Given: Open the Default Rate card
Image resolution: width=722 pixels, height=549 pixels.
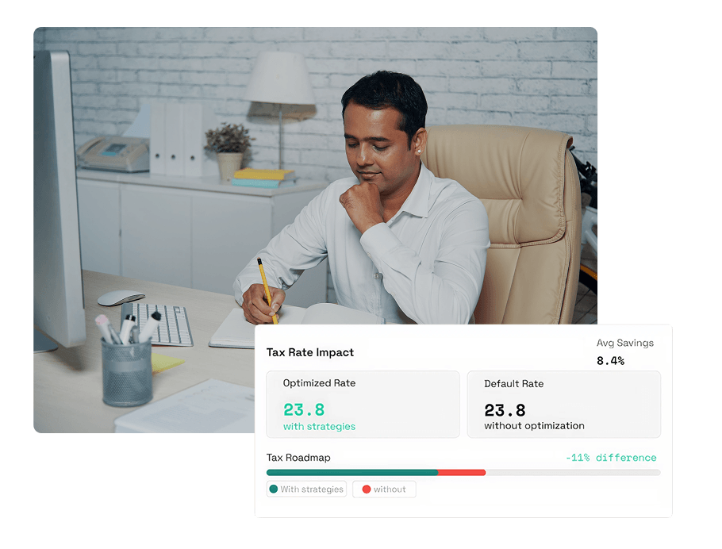Looking at the screenshot, I should click(x=563, y=405).
